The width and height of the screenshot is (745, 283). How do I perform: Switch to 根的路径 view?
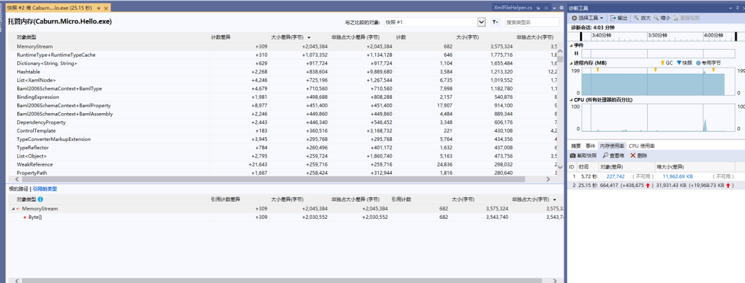point(18,188)
